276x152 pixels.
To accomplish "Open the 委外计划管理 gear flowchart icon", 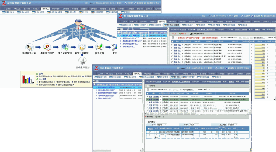I will [x=82, y=47].
